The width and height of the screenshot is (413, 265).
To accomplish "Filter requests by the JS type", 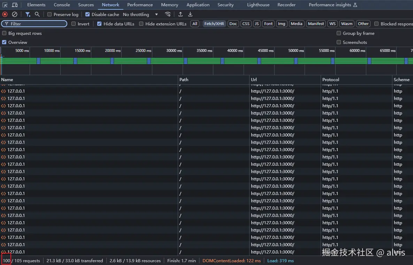I will 257,24.
